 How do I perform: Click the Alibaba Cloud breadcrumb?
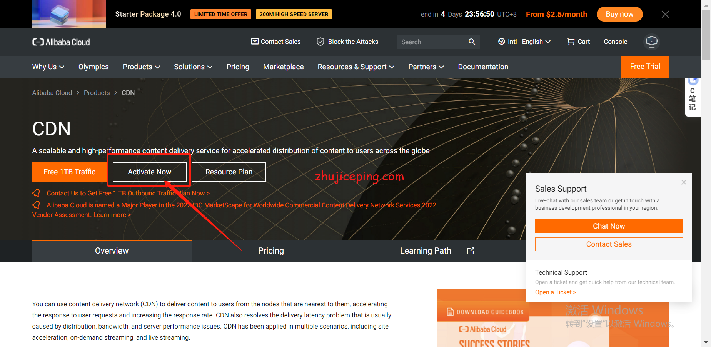(52, 93)
